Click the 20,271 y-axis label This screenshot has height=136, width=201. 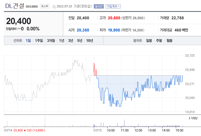pos(190,84)
